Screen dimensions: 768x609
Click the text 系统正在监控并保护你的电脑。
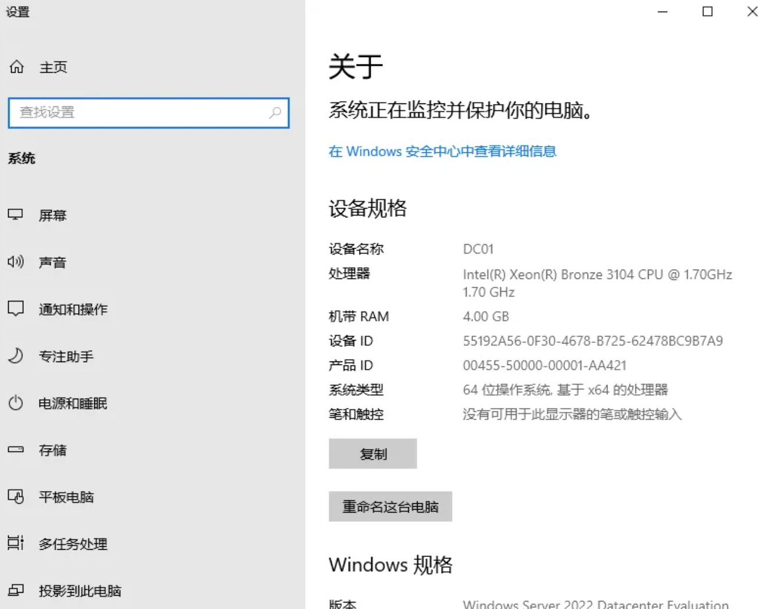461,110
